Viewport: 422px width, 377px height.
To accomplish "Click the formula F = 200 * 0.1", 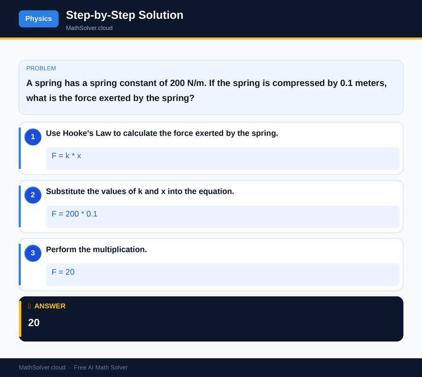I will point(74,214).
